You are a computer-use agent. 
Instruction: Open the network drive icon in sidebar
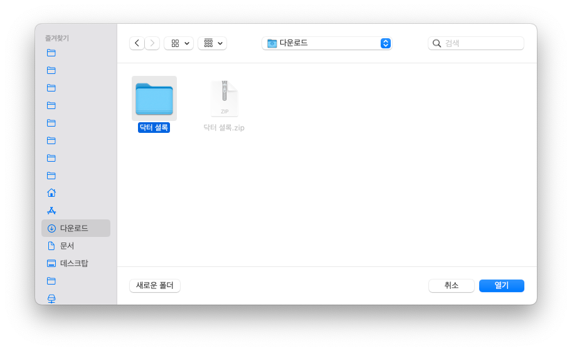[x=51, y=298]
